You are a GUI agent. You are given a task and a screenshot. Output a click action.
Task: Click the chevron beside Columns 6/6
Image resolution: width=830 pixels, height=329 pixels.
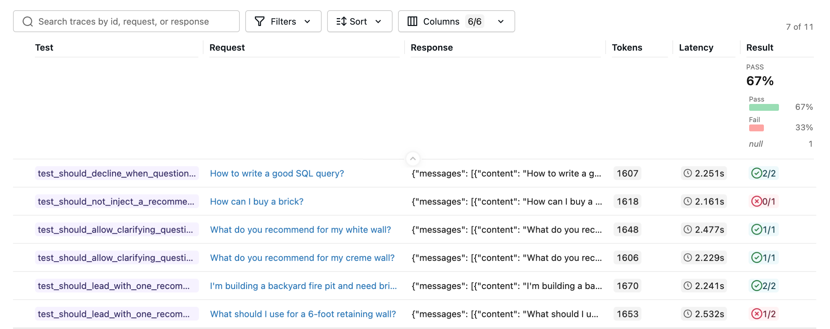501,22
